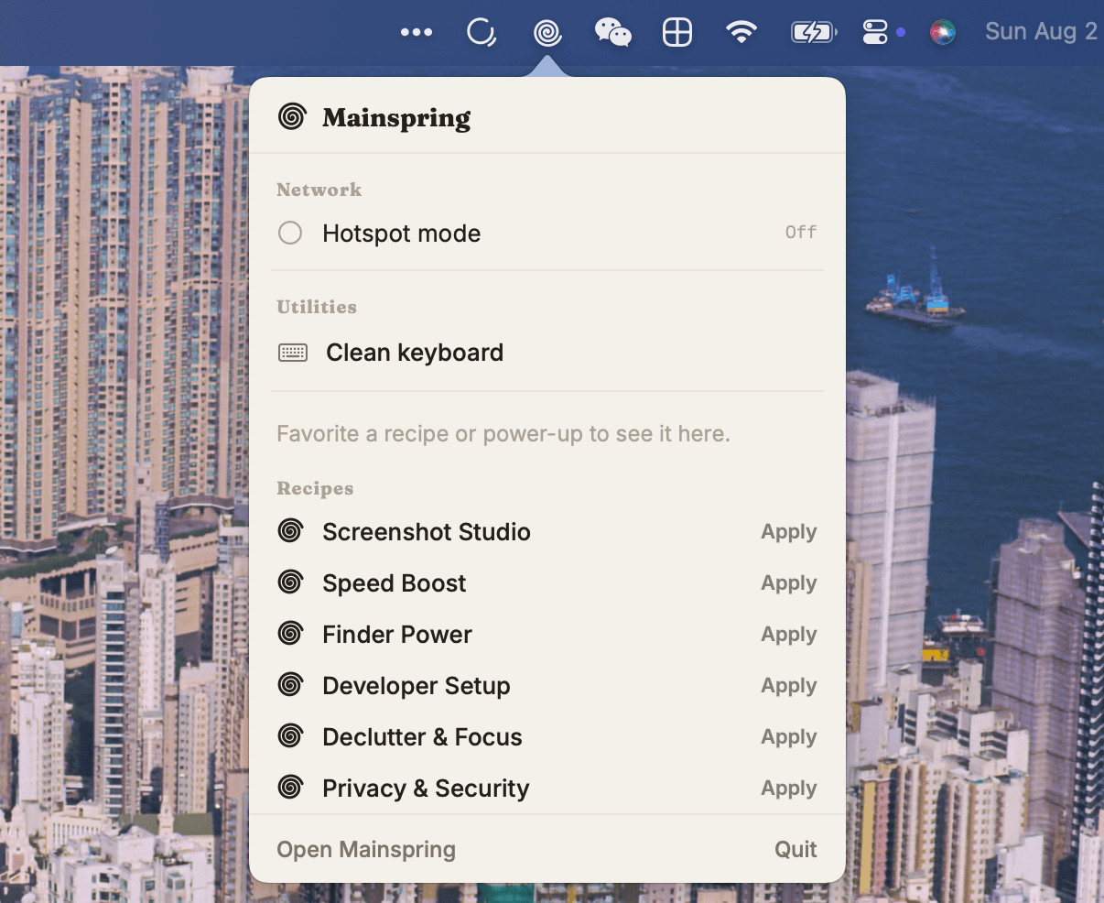Click the 'Favorite a recipe or power-up' hint text

[x=503, y=433]
